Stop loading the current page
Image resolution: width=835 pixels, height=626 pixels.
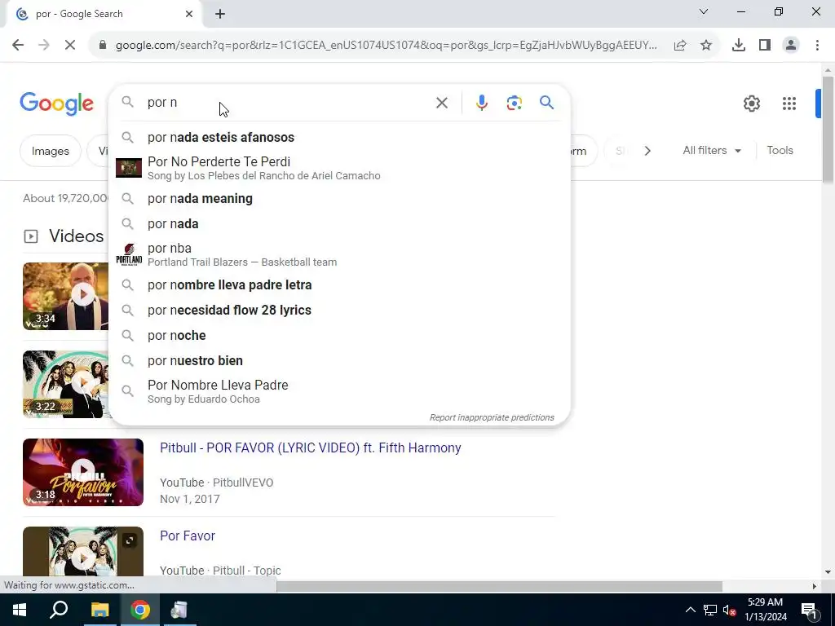[x=70, y=46]
